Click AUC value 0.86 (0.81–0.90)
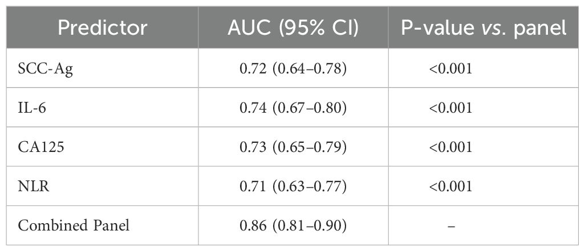The image size is (585, 251). 294,225
